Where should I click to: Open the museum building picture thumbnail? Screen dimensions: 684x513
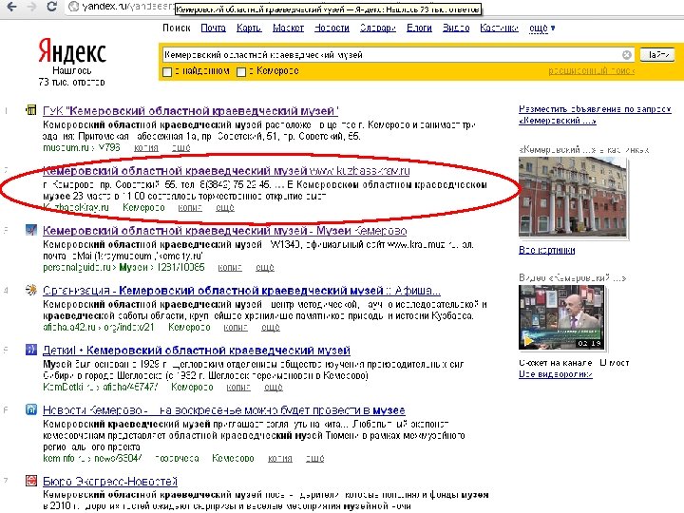572,197
